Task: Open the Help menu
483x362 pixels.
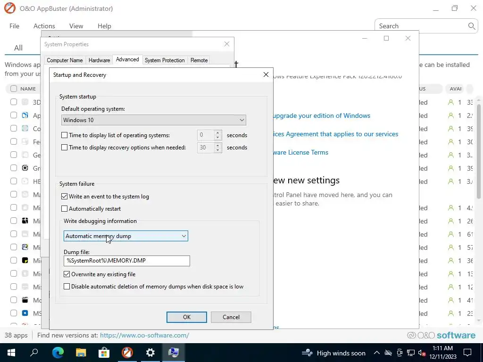Action: tap(104, 26)
